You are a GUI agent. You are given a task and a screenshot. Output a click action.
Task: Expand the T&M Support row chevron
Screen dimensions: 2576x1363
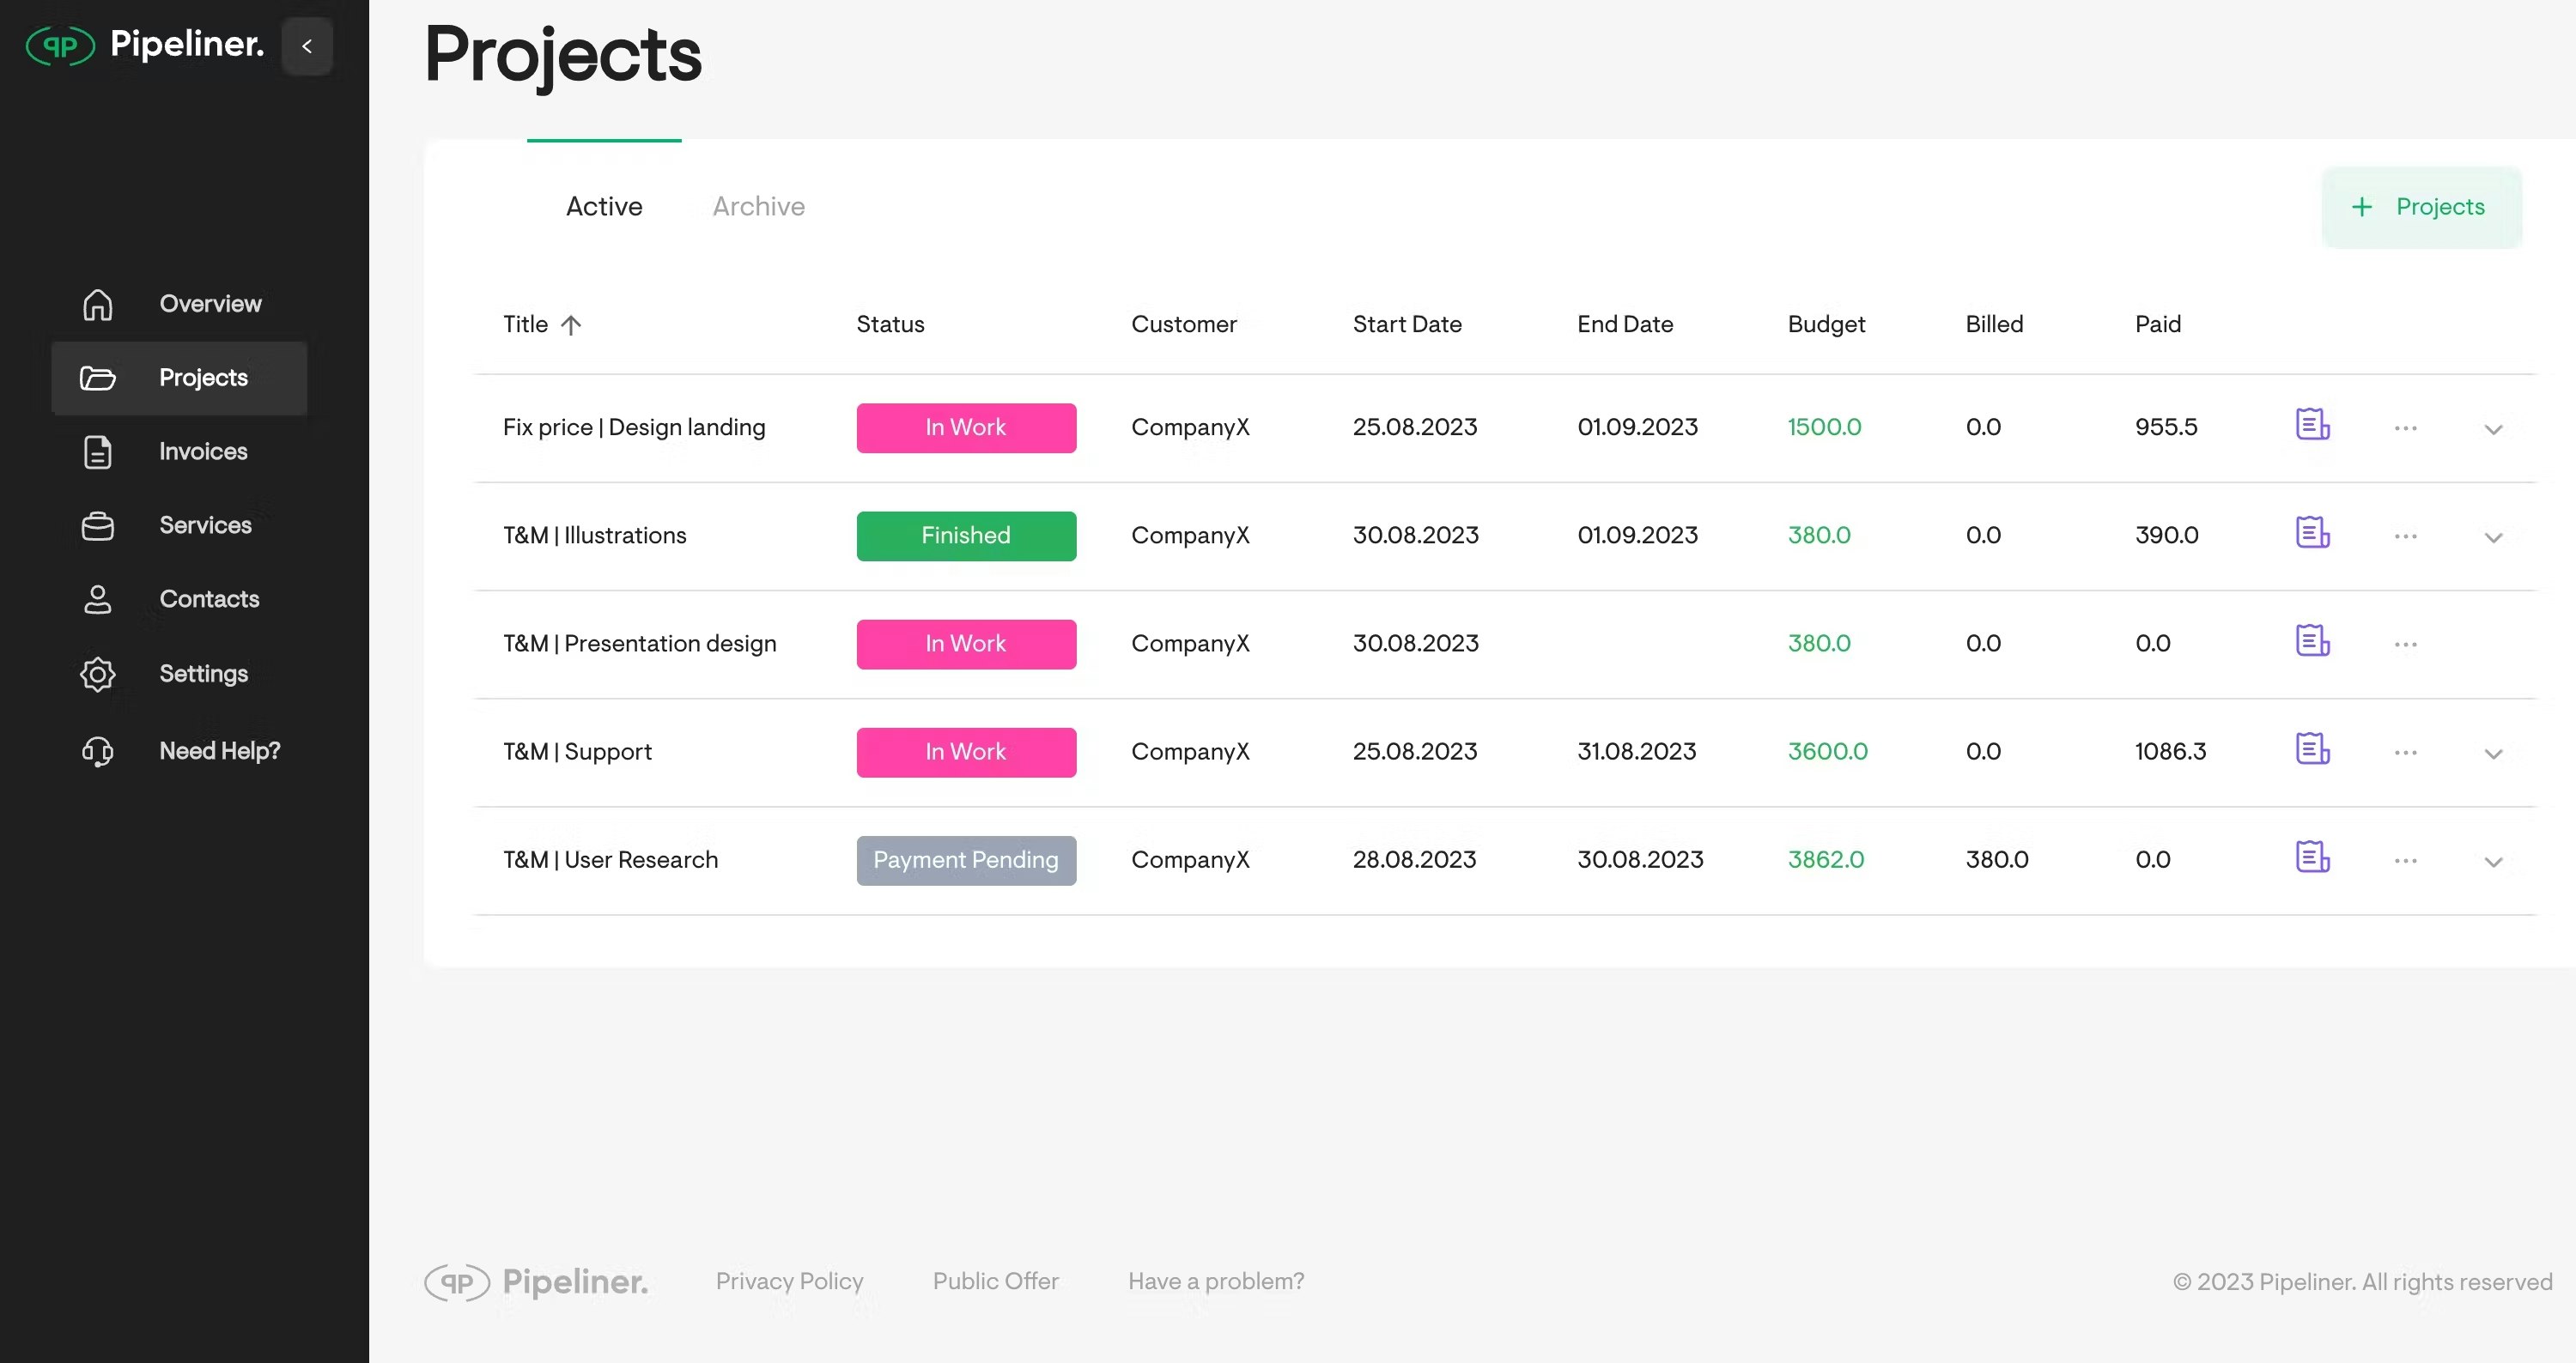[2493, 754]
